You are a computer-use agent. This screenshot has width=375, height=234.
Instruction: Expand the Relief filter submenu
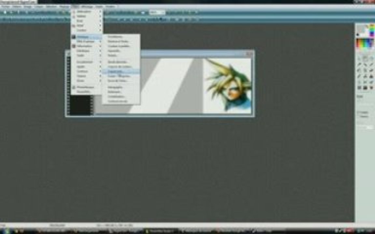pyautogui.click(x=87, y=26)
